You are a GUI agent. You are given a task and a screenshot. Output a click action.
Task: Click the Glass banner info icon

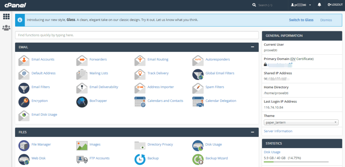(x=20, y=20)
